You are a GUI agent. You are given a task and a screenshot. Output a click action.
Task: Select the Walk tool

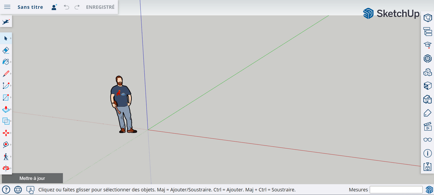[6, 157]
